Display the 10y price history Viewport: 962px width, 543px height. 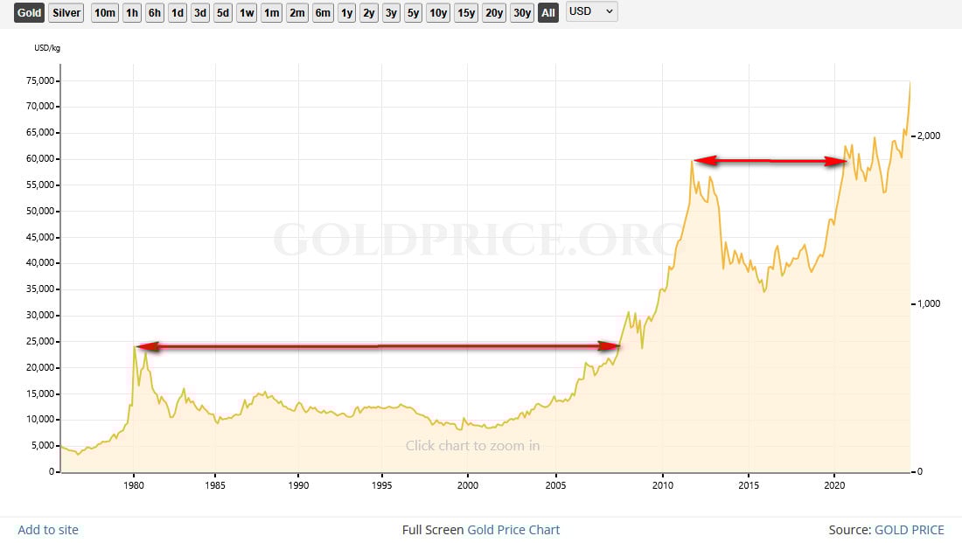[x=438, y=13]
